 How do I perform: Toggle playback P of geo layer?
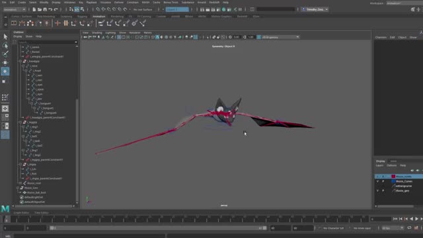383,191
